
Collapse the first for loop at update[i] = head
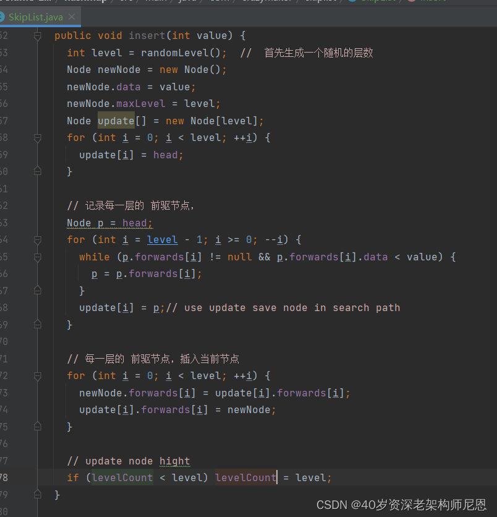[38, 138]
